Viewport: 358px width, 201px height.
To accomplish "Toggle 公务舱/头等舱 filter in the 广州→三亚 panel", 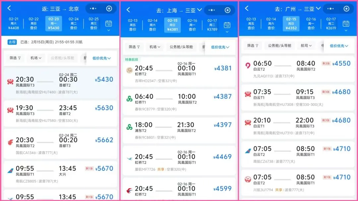I will 279,46.
